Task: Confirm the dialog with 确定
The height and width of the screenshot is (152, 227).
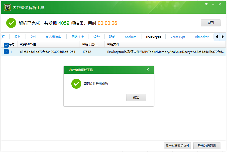Action: (136, 97)
